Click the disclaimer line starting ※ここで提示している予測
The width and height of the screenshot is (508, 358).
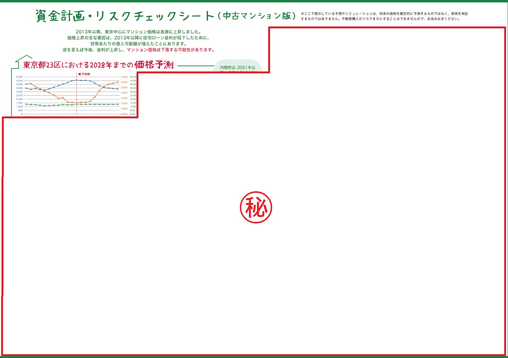pos(384,14)
